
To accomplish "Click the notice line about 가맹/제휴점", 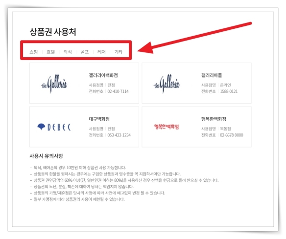I will 99,193.
